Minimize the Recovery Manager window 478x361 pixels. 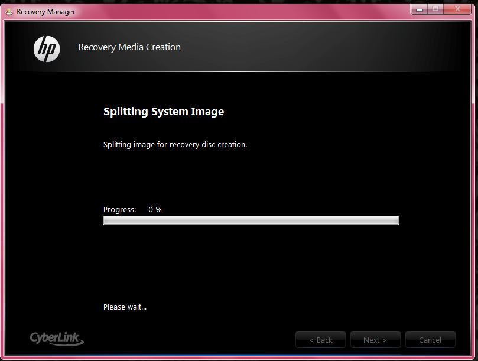[420, 9]
